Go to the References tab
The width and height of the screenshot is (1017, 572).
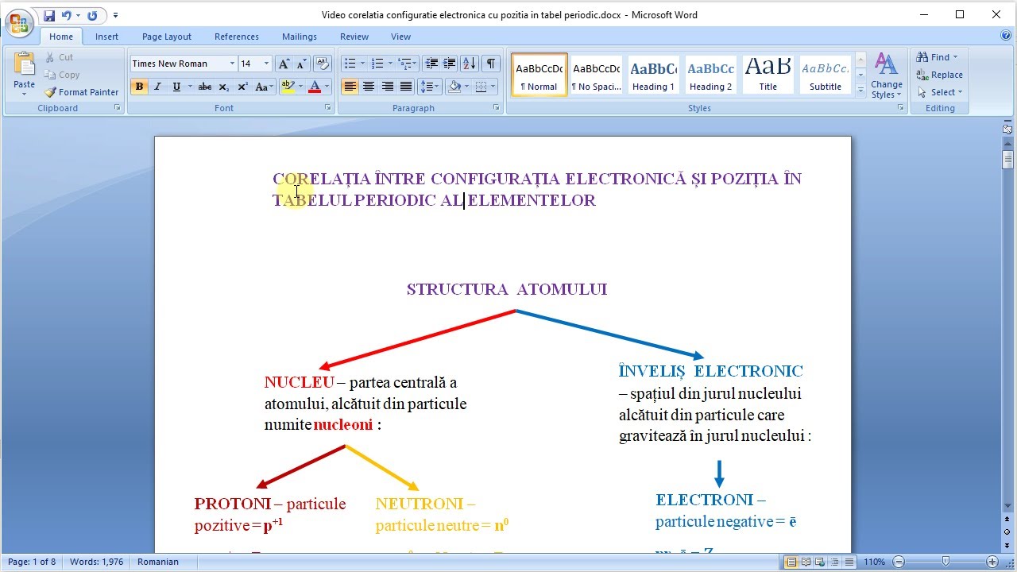click(x=237, y=37)
